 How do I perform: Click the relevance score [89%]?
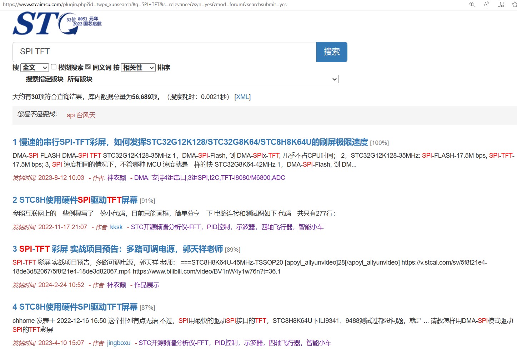232,250
